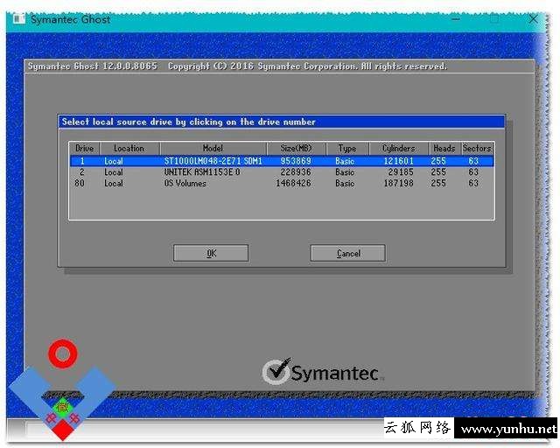This screenshot has height=448, width=560.
Task: Click the Symantec Ghost window title icon
Action: tap(19, 18)
